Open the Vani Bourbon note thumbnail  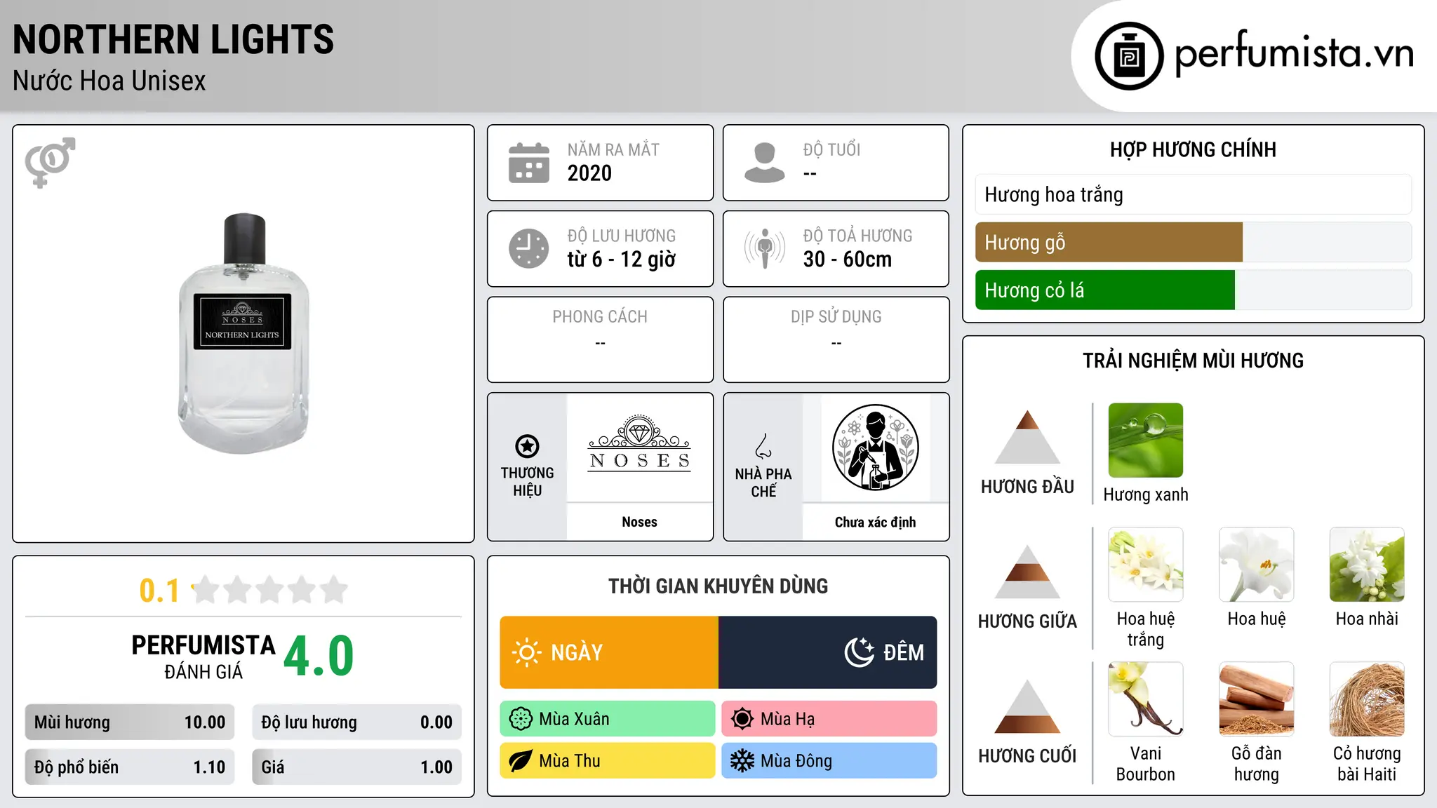(x=1146, y=699)
